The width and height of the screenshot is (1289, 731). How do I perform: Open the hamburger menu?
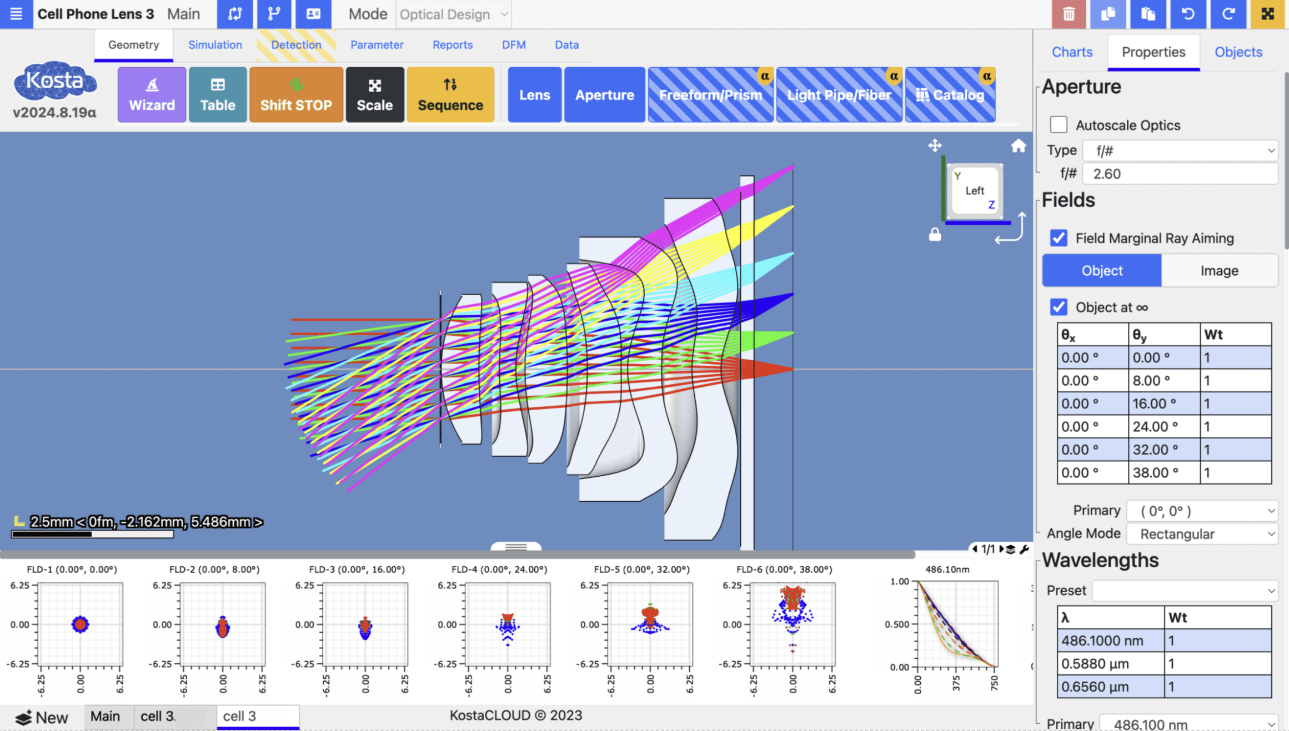[x=16, y=14]
